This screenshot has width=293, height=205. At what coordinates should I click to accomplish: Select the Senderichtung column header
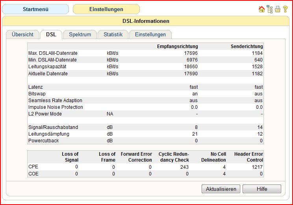pos(247,47)
